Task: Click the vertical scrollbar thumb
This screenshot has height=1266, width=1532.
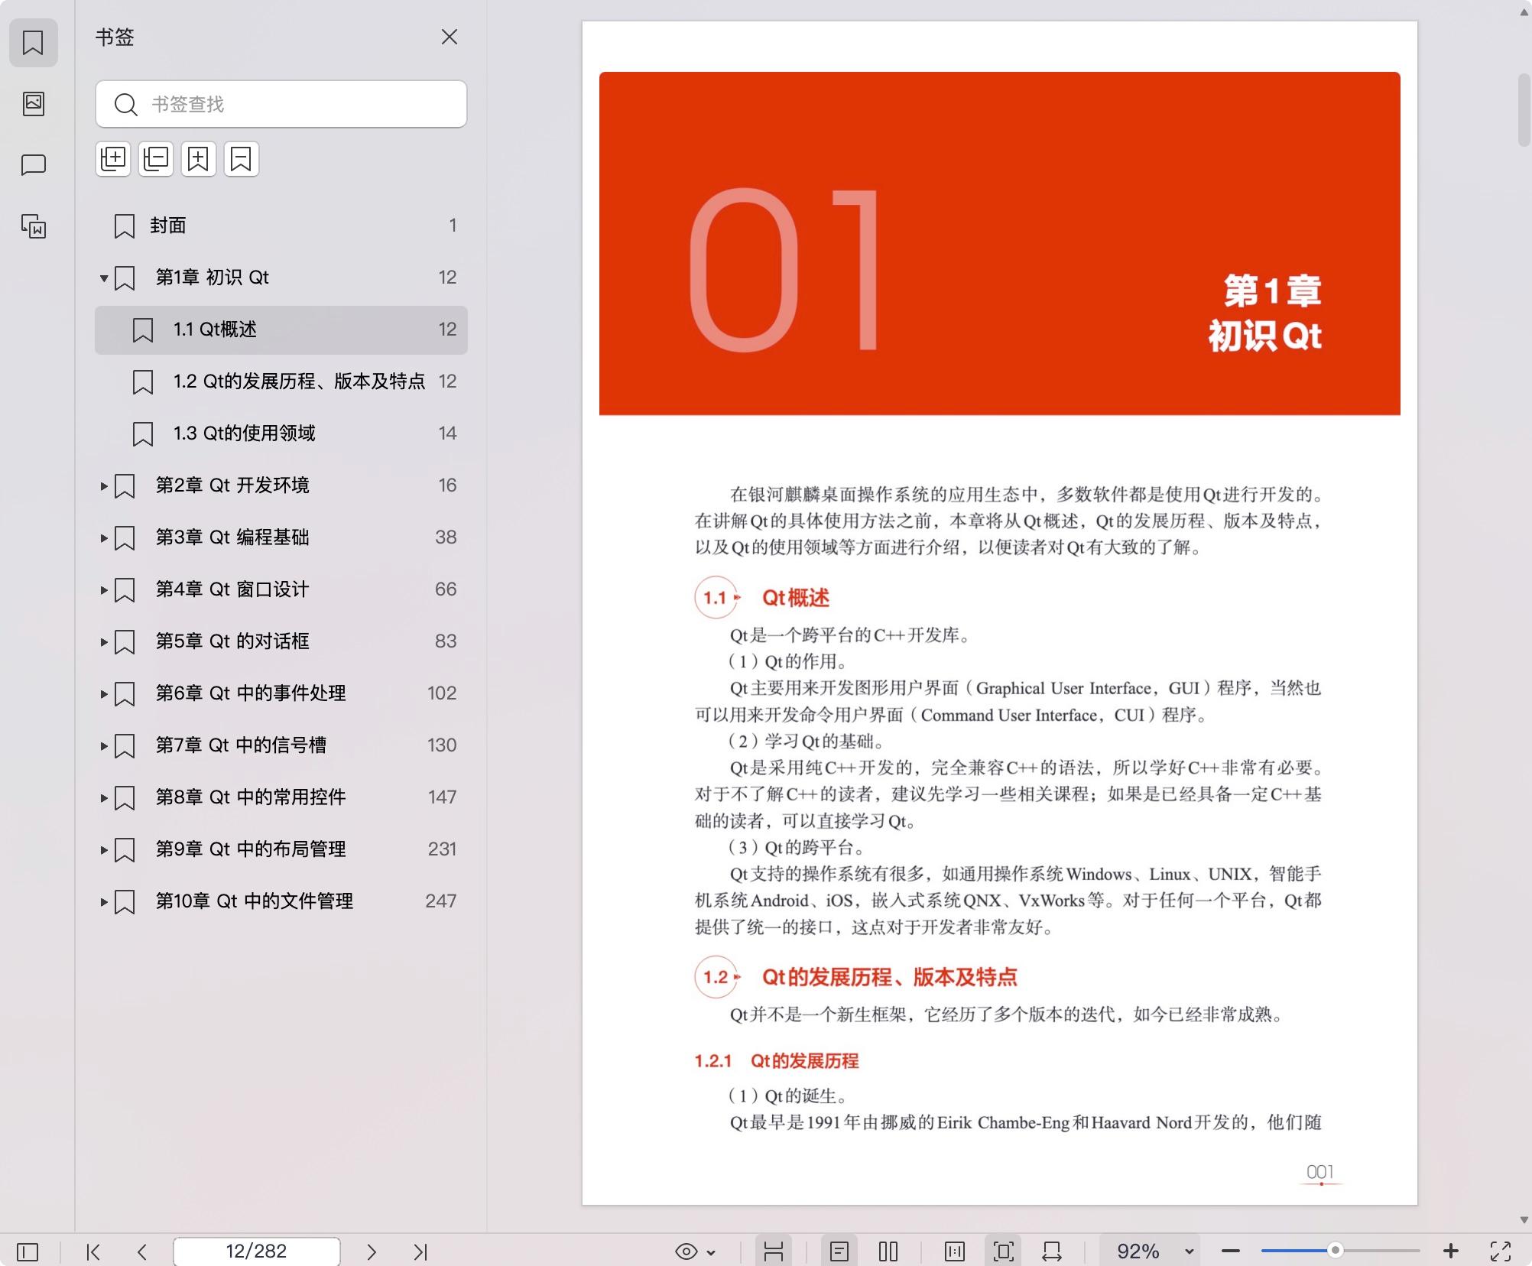Action: point(1524,109)
